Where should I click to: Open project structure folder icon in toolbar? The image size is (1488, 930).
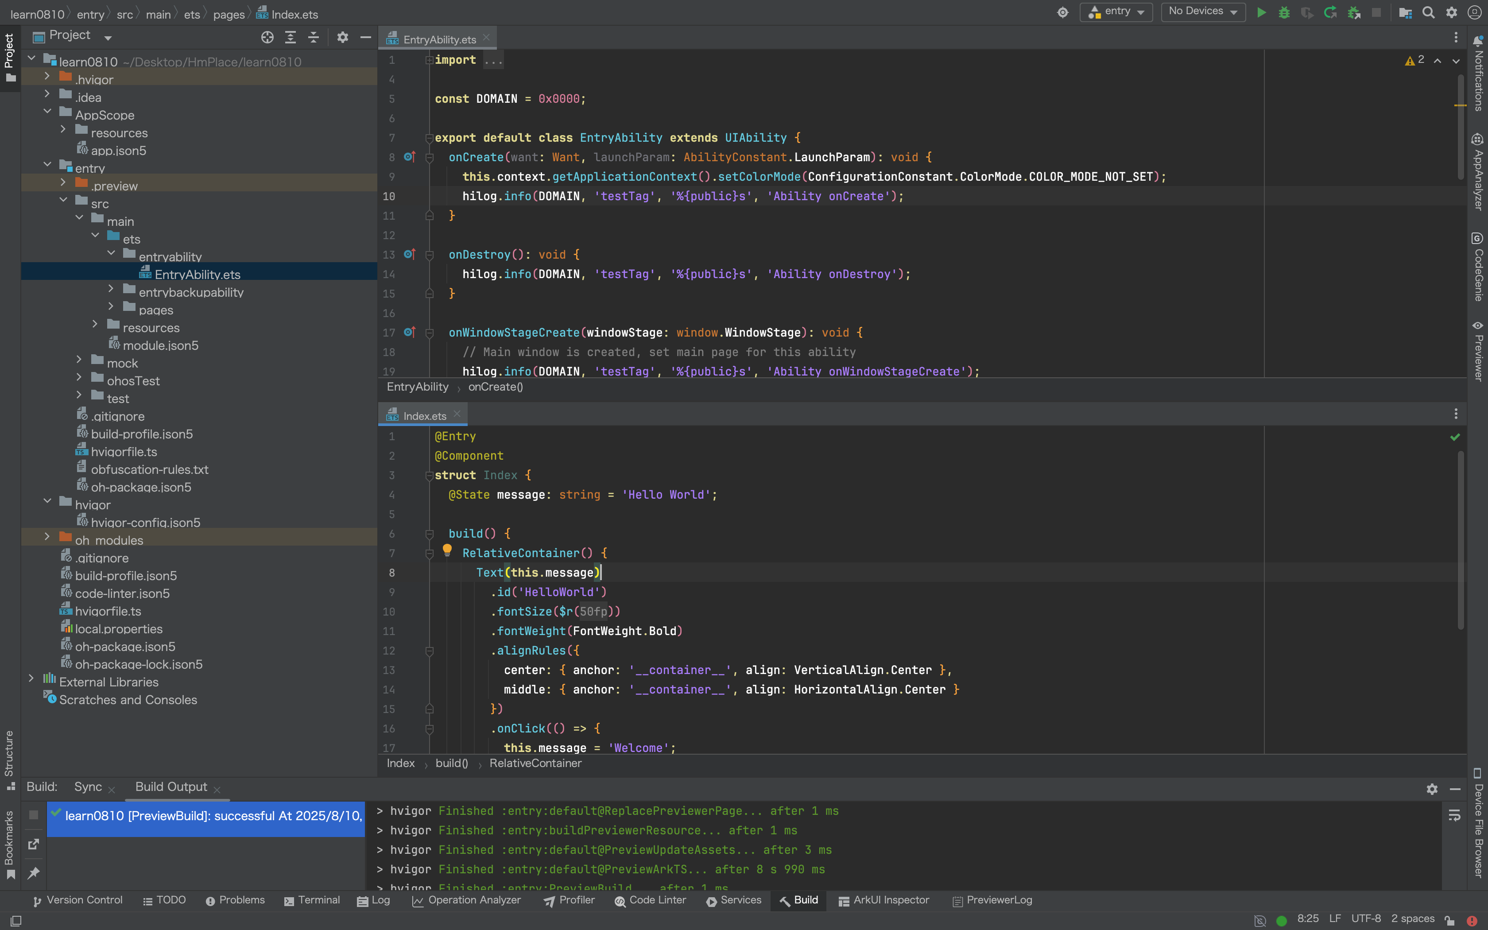[1405, 12]
